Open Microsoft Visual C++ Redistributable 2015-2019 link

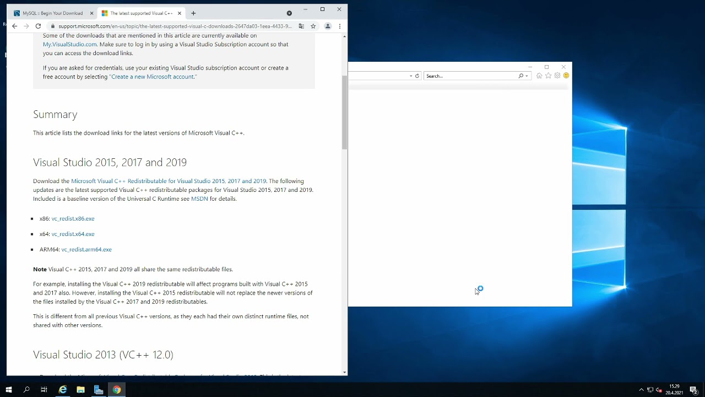pyautogui.click(x=169, y=181)
